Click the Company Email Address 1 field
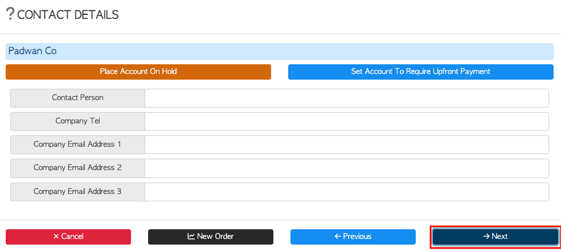The height and width of the screenshot is (252, 561). tap(347, 144)
